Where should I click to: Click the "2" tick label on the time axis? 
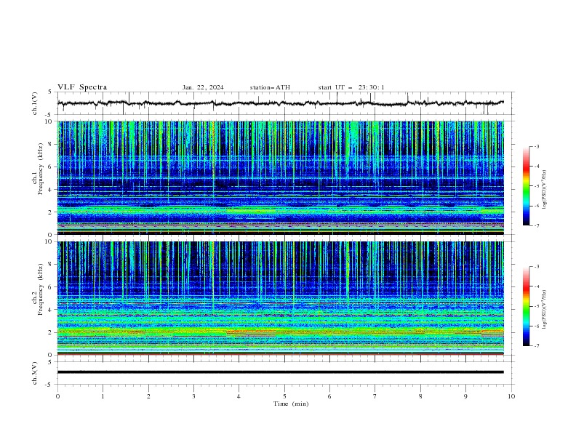click(148, 396)
